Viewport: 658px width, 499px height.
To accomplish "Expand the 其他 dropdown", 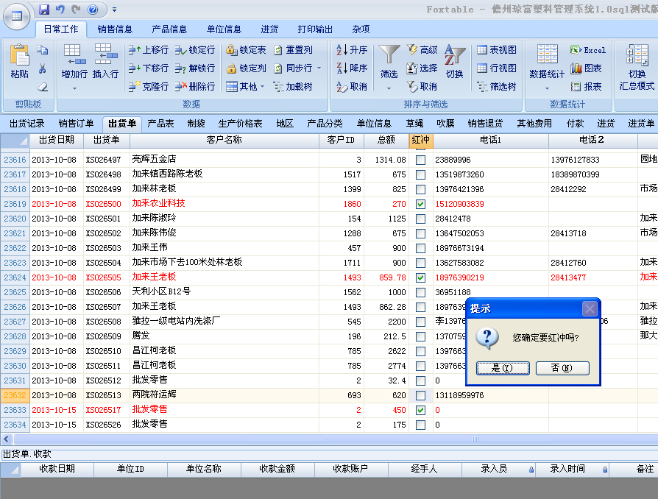I will (246, 86).
